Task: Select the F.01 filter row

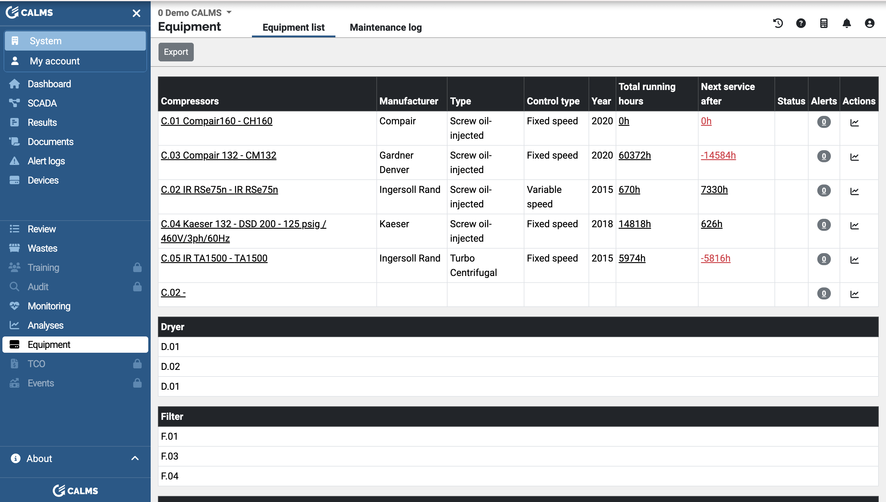Action: coord(518,436)
